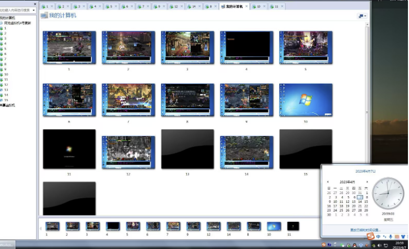Open the thumbnail view options dropdown
Viewport: 409px width, 249px height.
pos(362,16)
